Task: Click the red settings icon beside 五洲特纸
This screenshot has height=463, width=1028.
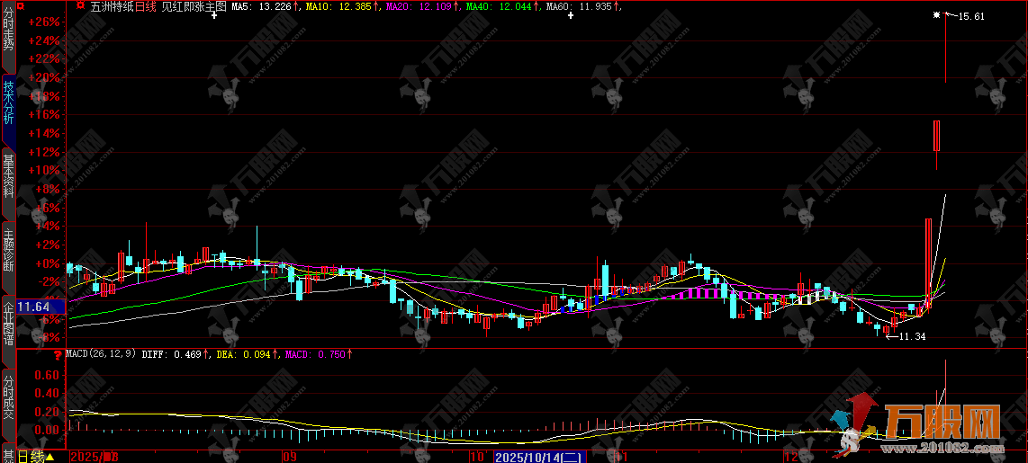Action: point(81,5)
